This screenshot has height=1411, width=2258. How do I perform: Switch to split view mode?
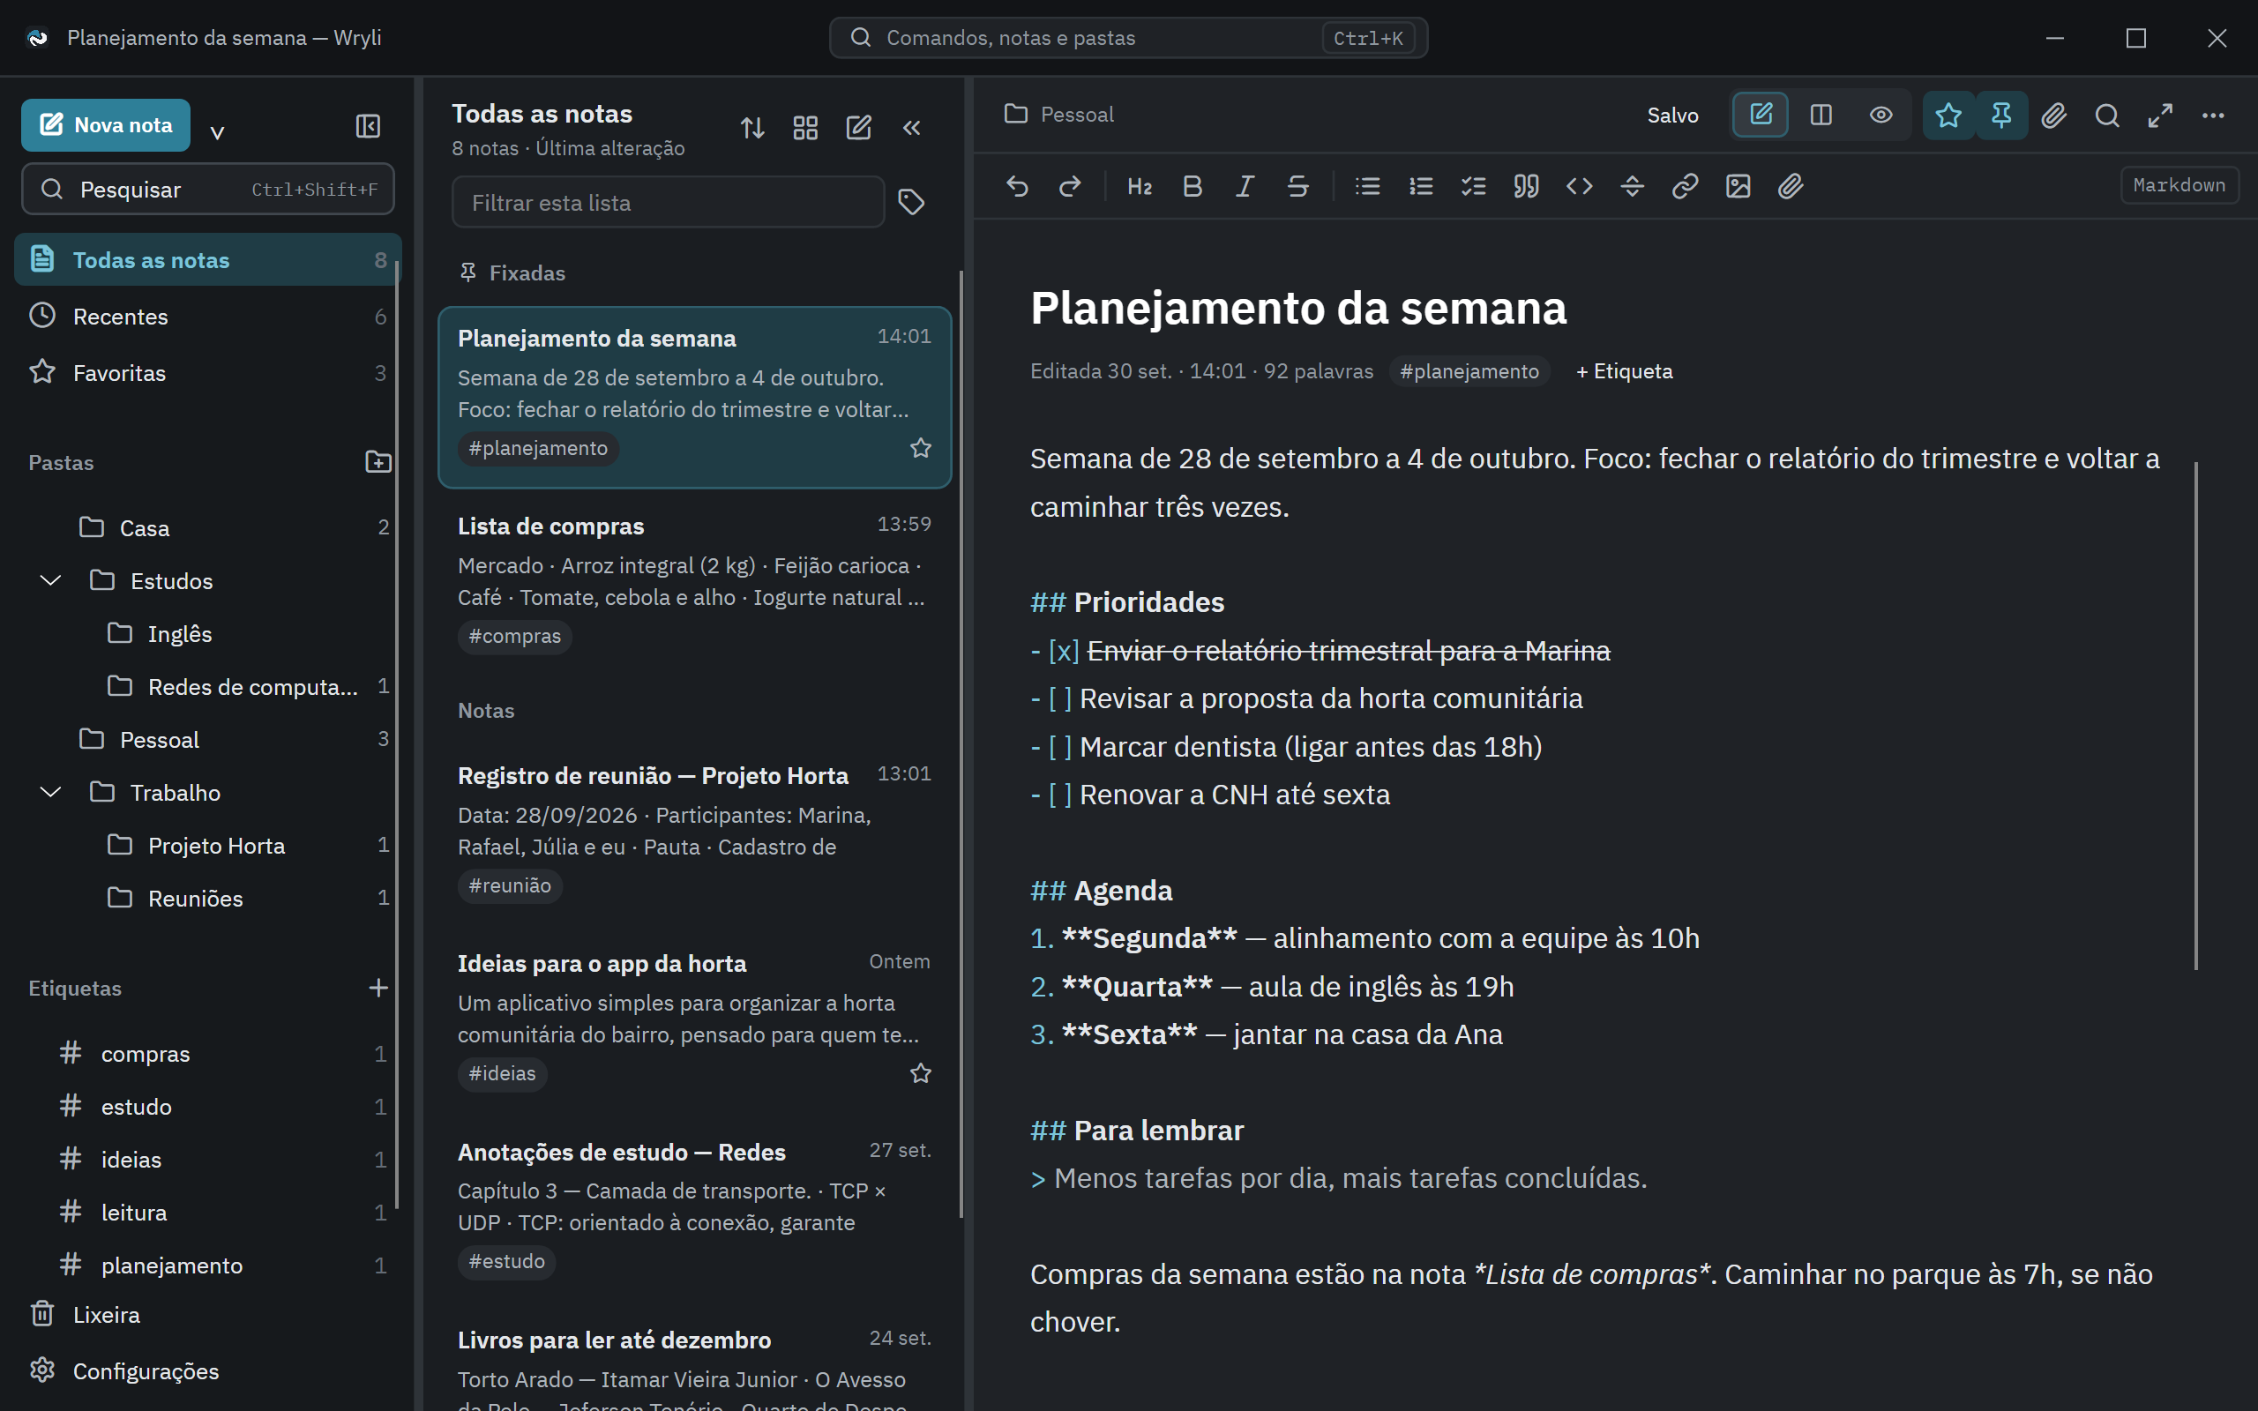pyautogui.click(x=1821, y=115)
